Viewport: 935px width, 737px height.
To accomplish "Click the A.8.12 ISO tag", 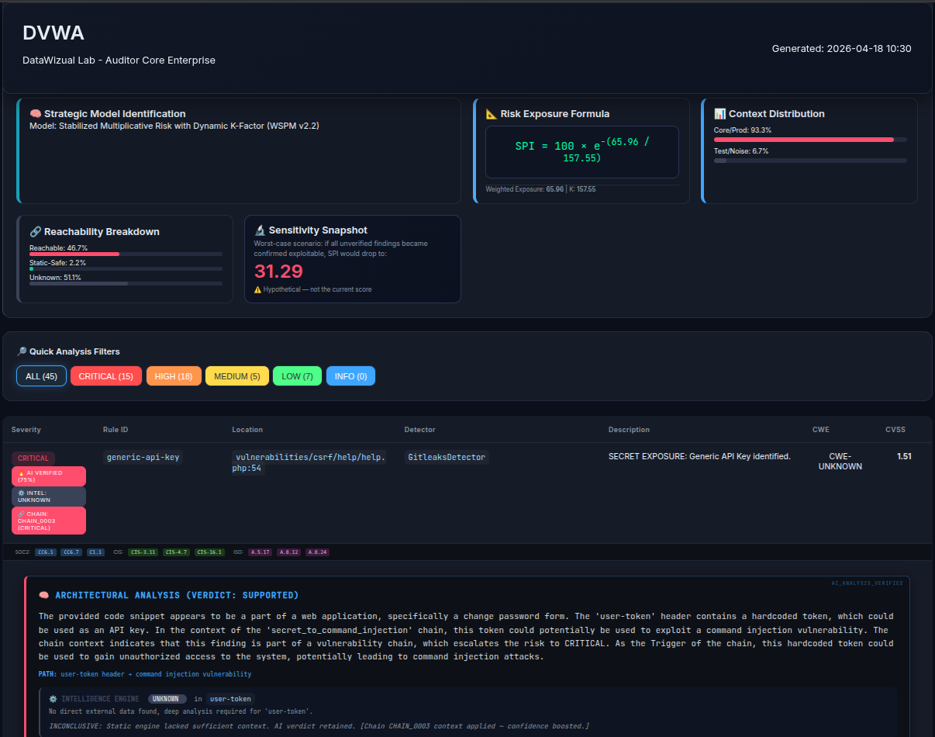I will pos(289,552).
